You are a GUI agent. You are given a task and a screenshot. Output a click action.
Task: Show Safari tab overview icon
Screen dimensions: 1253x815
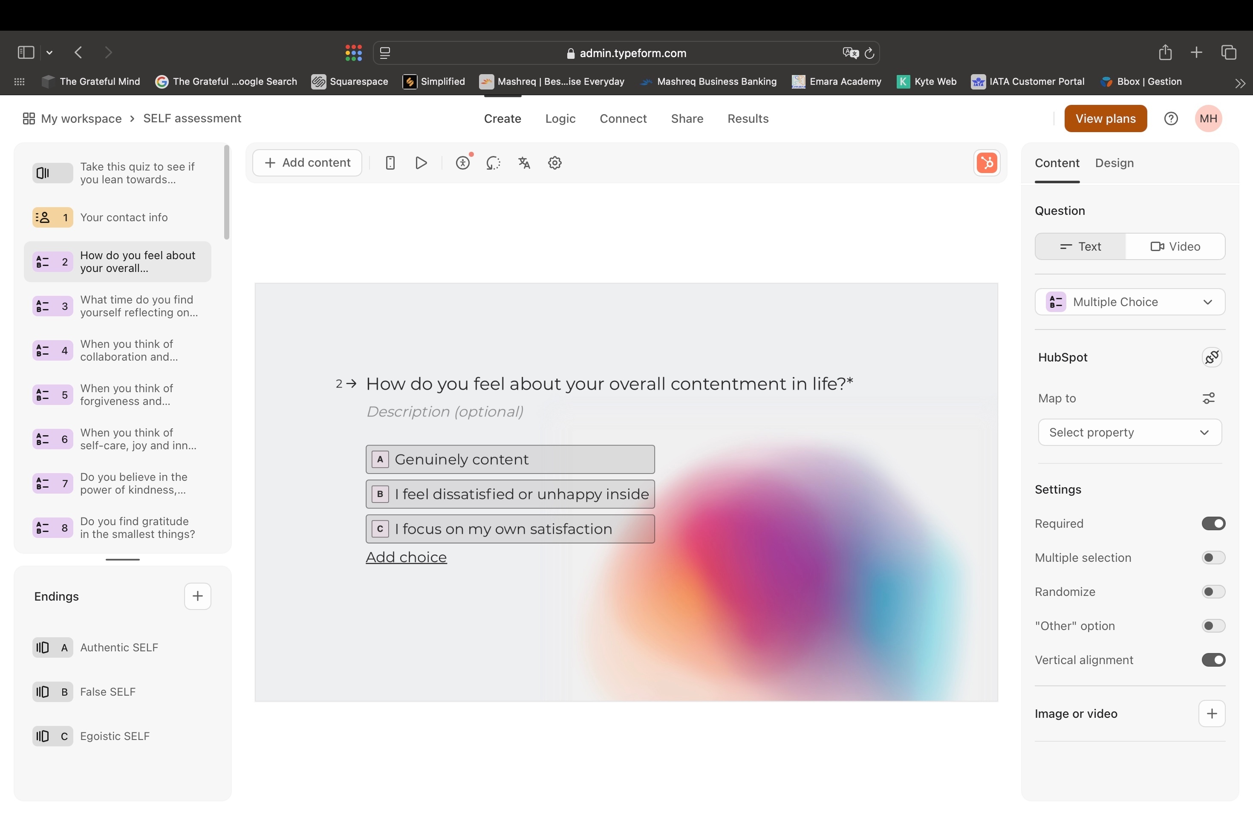1228,52
